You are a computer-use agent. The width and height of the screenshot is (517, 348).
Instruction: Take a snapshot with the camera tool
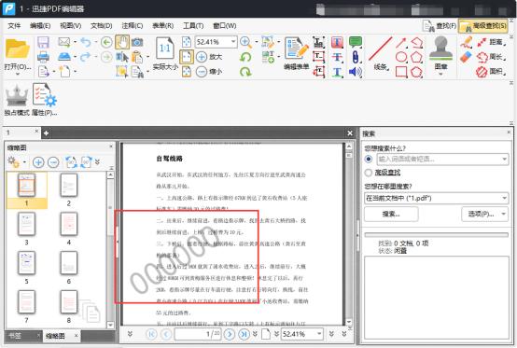pos(137,42)
